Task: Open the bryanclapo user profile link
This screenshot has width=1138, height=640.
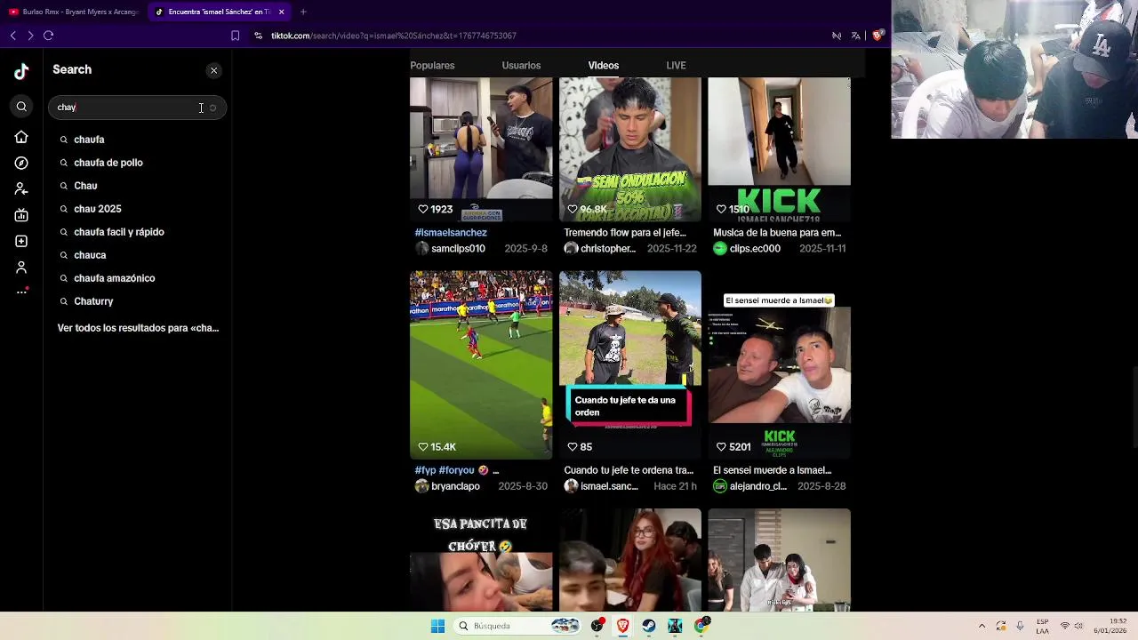Action: click(x=455, y=486)
